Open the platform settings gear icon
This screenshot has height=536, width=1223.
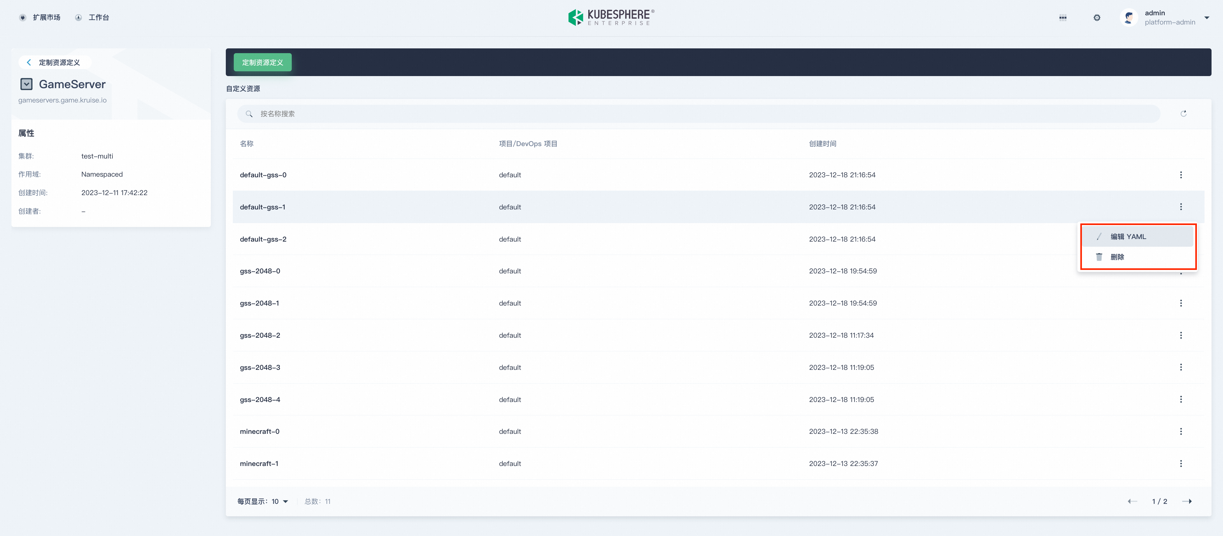(x=1097, y=18)
